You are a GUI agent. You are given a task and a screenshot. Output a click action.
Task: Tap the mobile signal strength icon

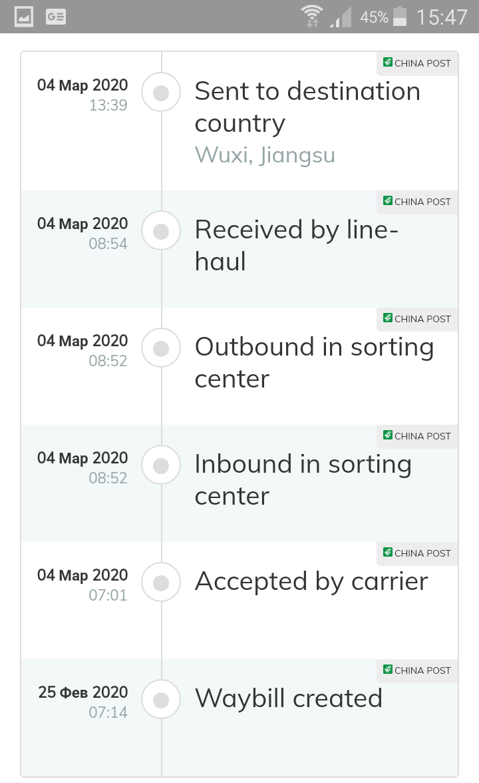click(x=341, y=18)
